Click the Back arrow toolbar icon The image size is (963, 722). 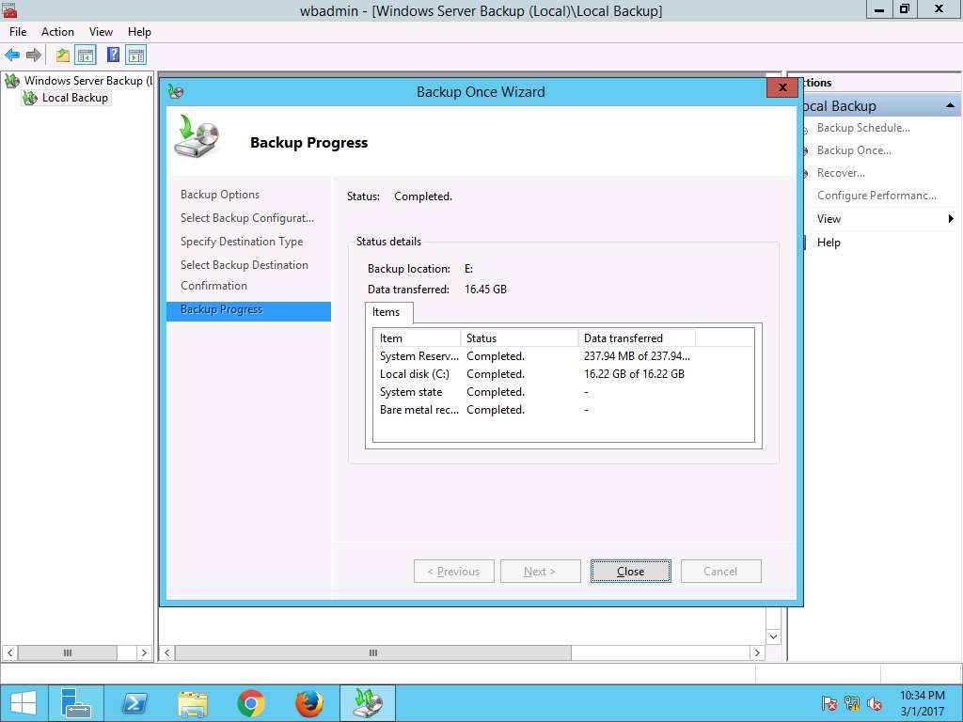point(12,55)
